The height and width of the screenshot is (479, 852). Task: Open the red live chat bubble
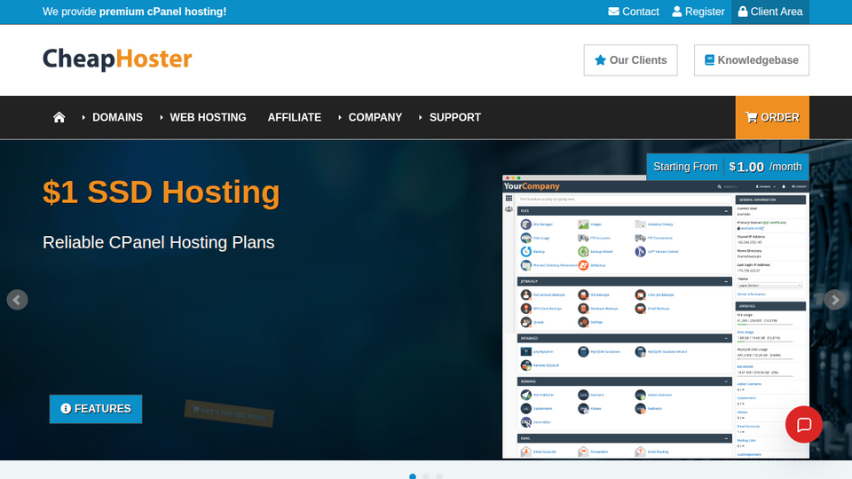[804, 425]
